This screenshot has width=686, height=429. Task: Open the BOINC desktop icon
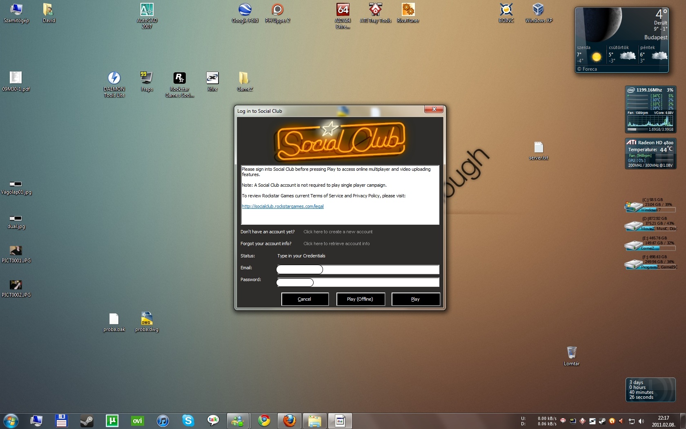tap(506, 13)
